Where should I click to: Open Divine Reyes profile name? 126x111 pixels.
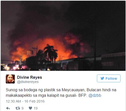30,77
